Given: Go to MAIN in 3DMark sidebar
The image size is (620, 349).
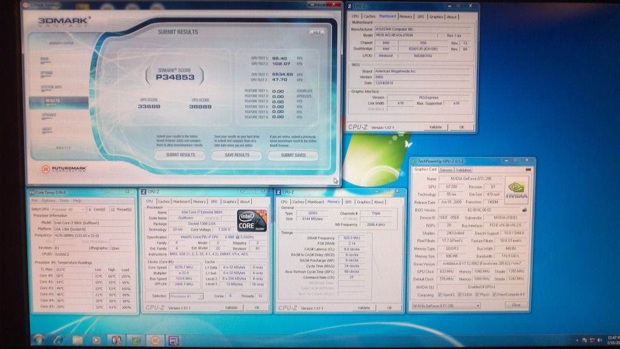Looking at the screenshot, I should 45,59.
